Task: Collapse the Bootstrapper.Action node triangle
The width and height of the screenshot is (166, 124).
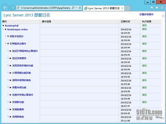Action: pos(6,29)
